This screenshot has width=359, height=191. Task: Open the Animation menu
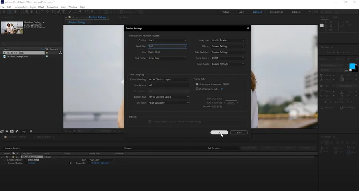point(52,7)
